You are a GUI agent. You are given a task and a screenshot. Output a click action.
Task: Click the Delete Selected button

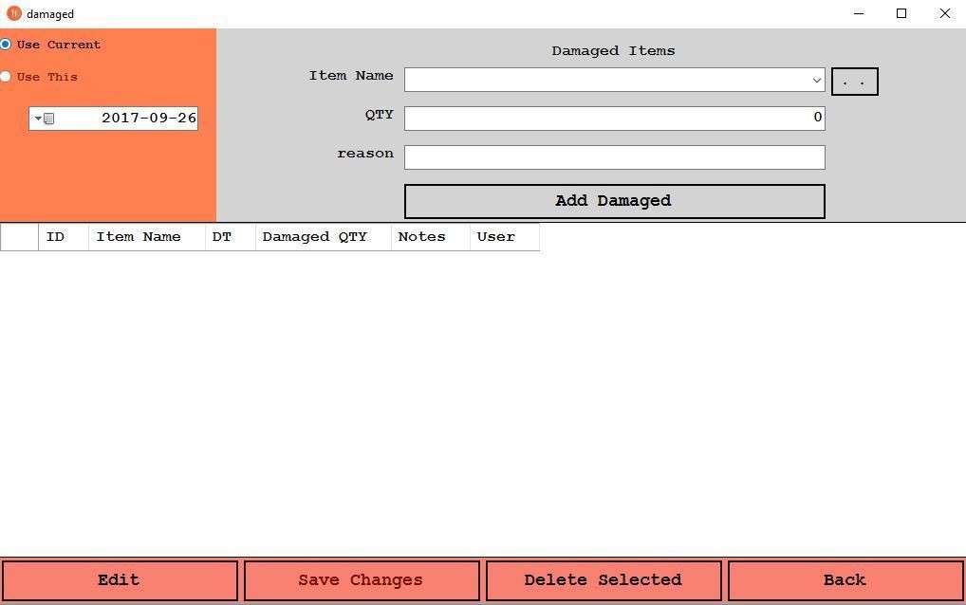click(x=603, y=580)
